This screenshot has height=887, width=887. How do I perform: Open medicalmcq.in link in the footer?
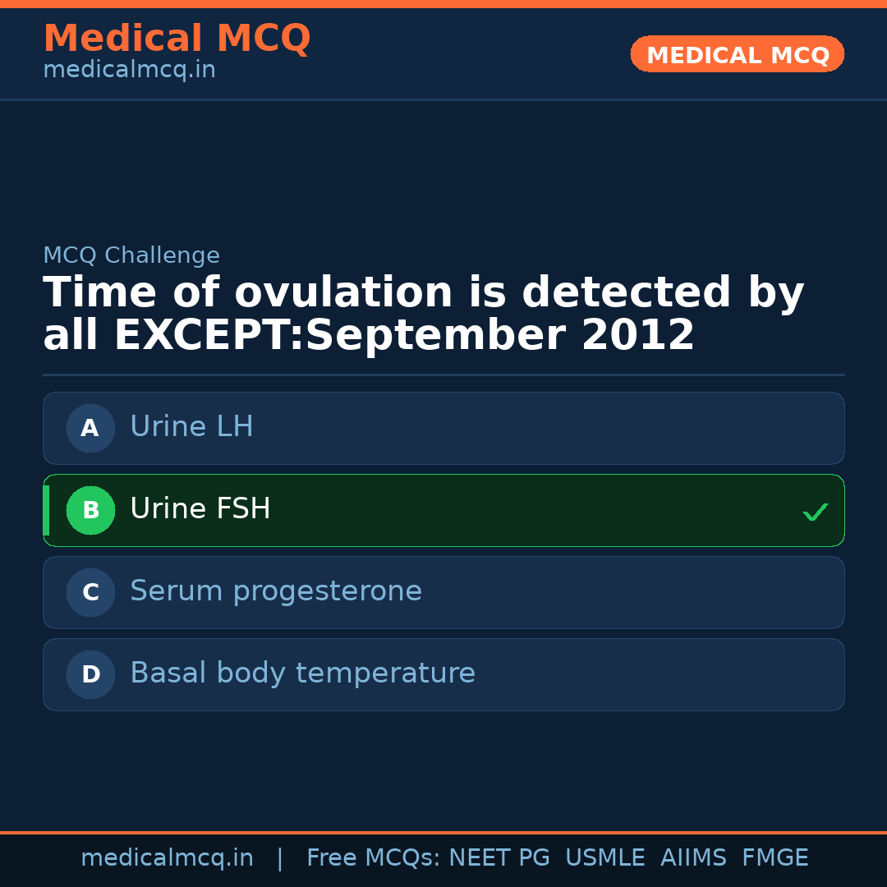click(x=167, y=858)
